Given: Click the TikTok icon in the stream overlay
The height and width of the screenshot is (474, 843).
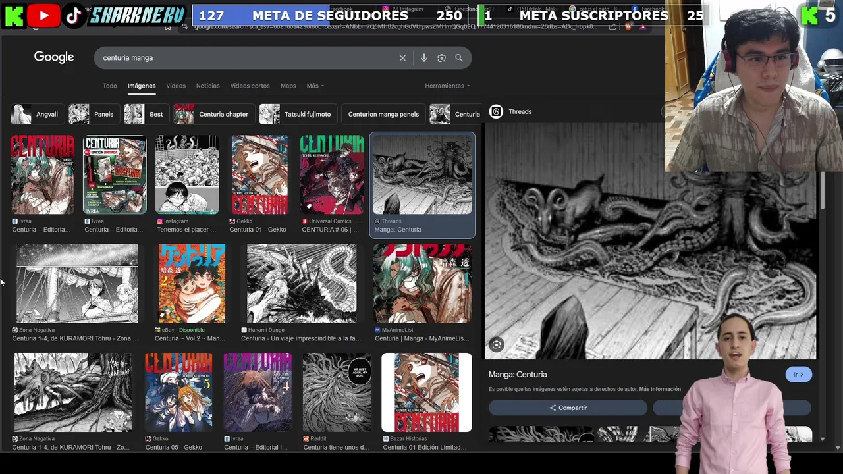Looking at the screenshot, I should (74, 15).
